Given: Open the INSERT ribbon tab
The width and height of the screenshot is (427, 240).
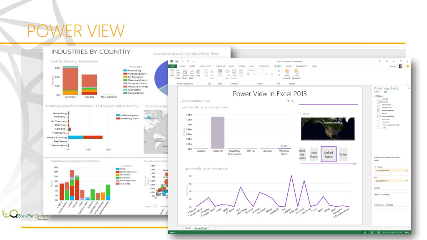Looking at the screenshot, I should click(192, 66).
